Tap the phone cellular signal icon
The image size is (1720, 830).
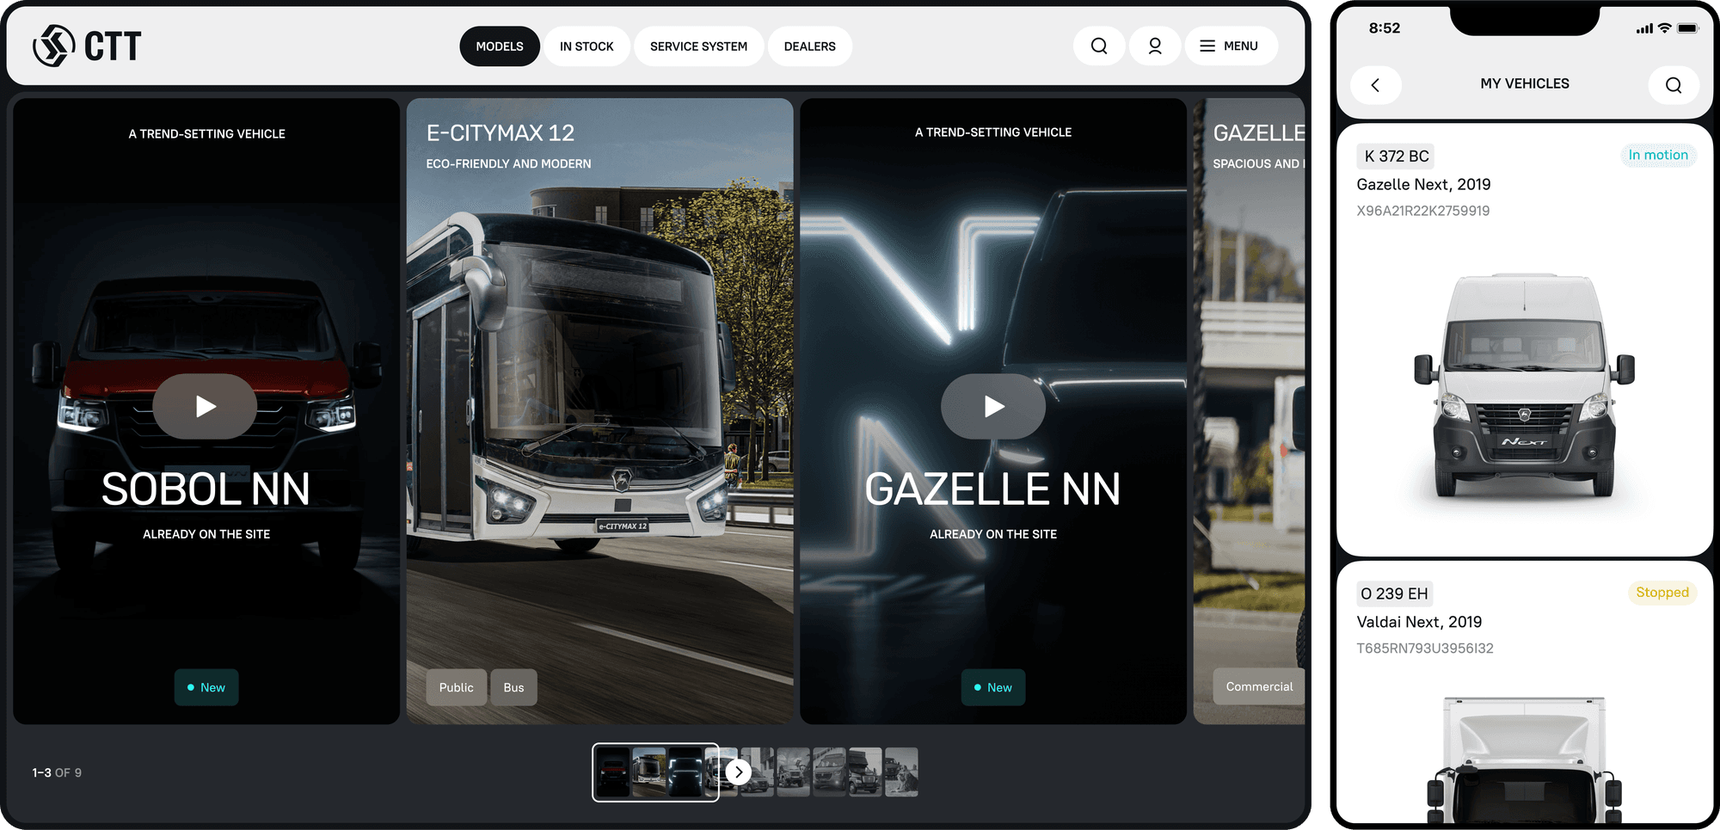1644,28
